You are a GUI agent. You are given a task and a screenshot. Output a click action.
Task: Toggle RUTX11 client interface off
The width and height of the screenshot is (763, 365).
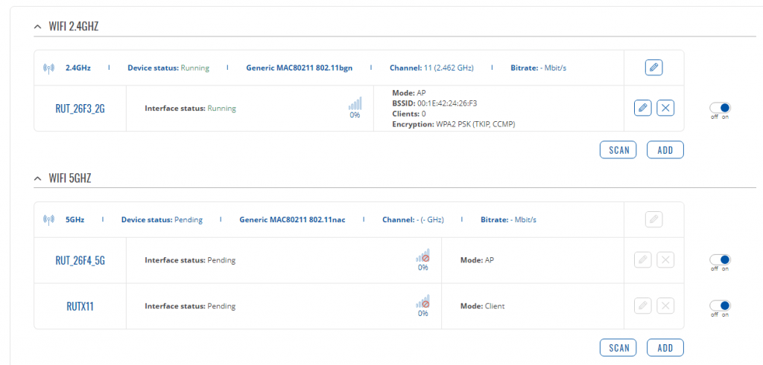tap(720, 306)
